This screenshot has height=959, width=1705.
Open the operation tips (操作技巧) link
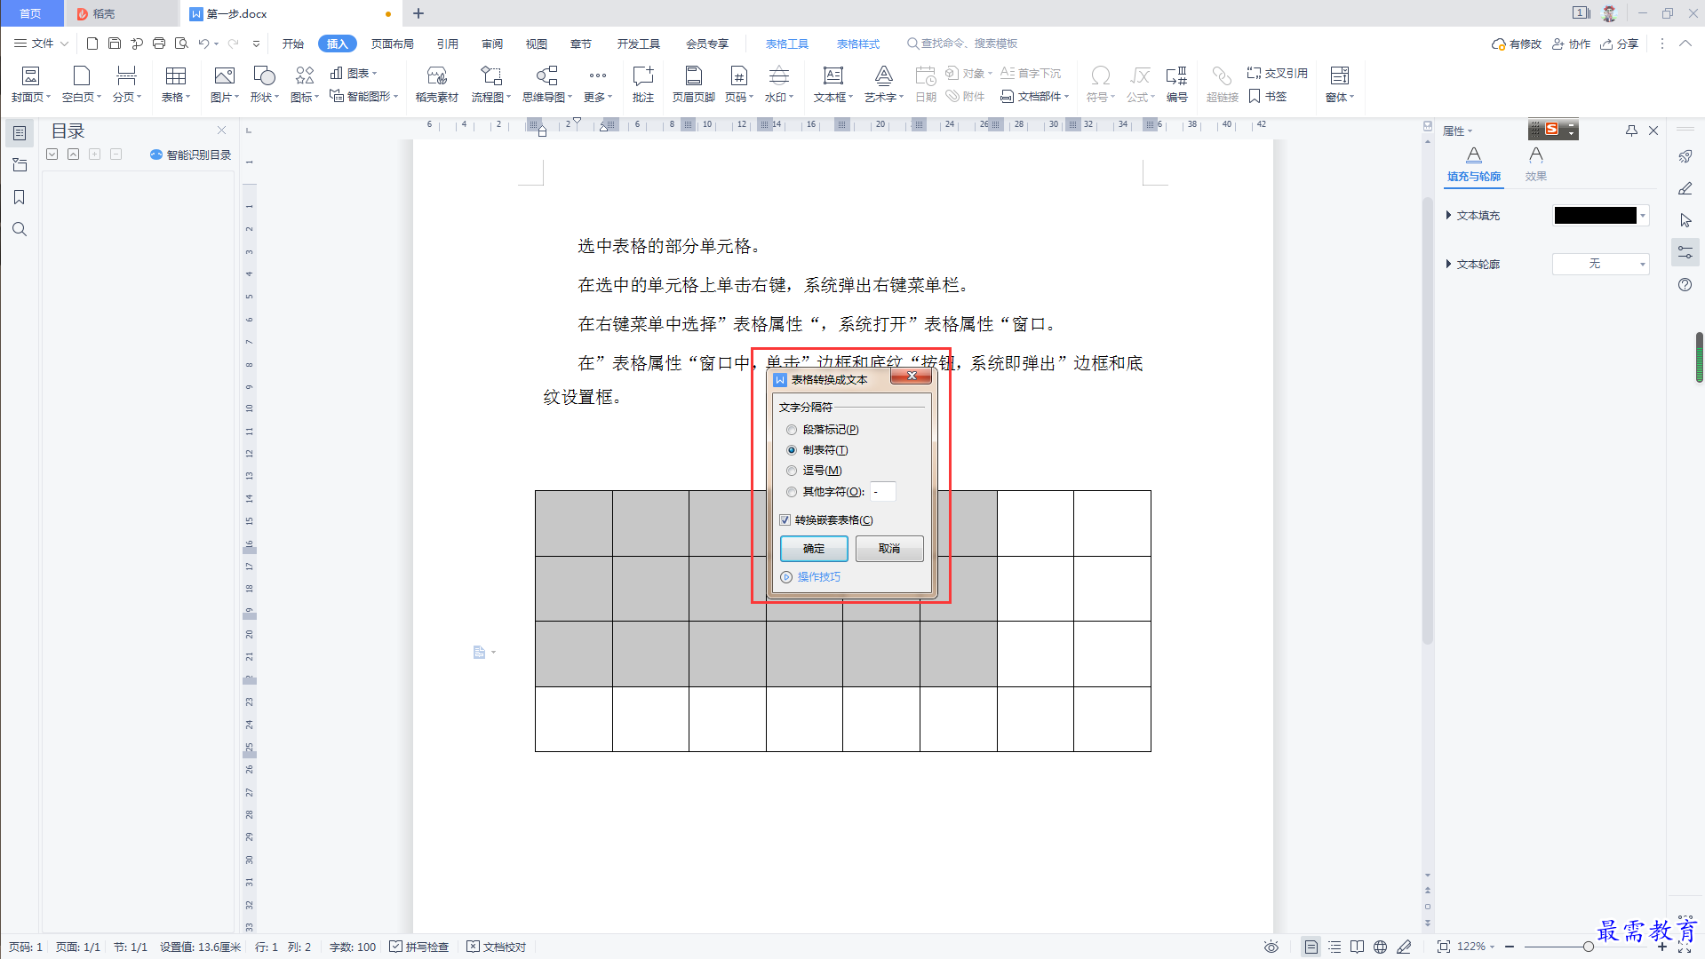pos(810,577)
